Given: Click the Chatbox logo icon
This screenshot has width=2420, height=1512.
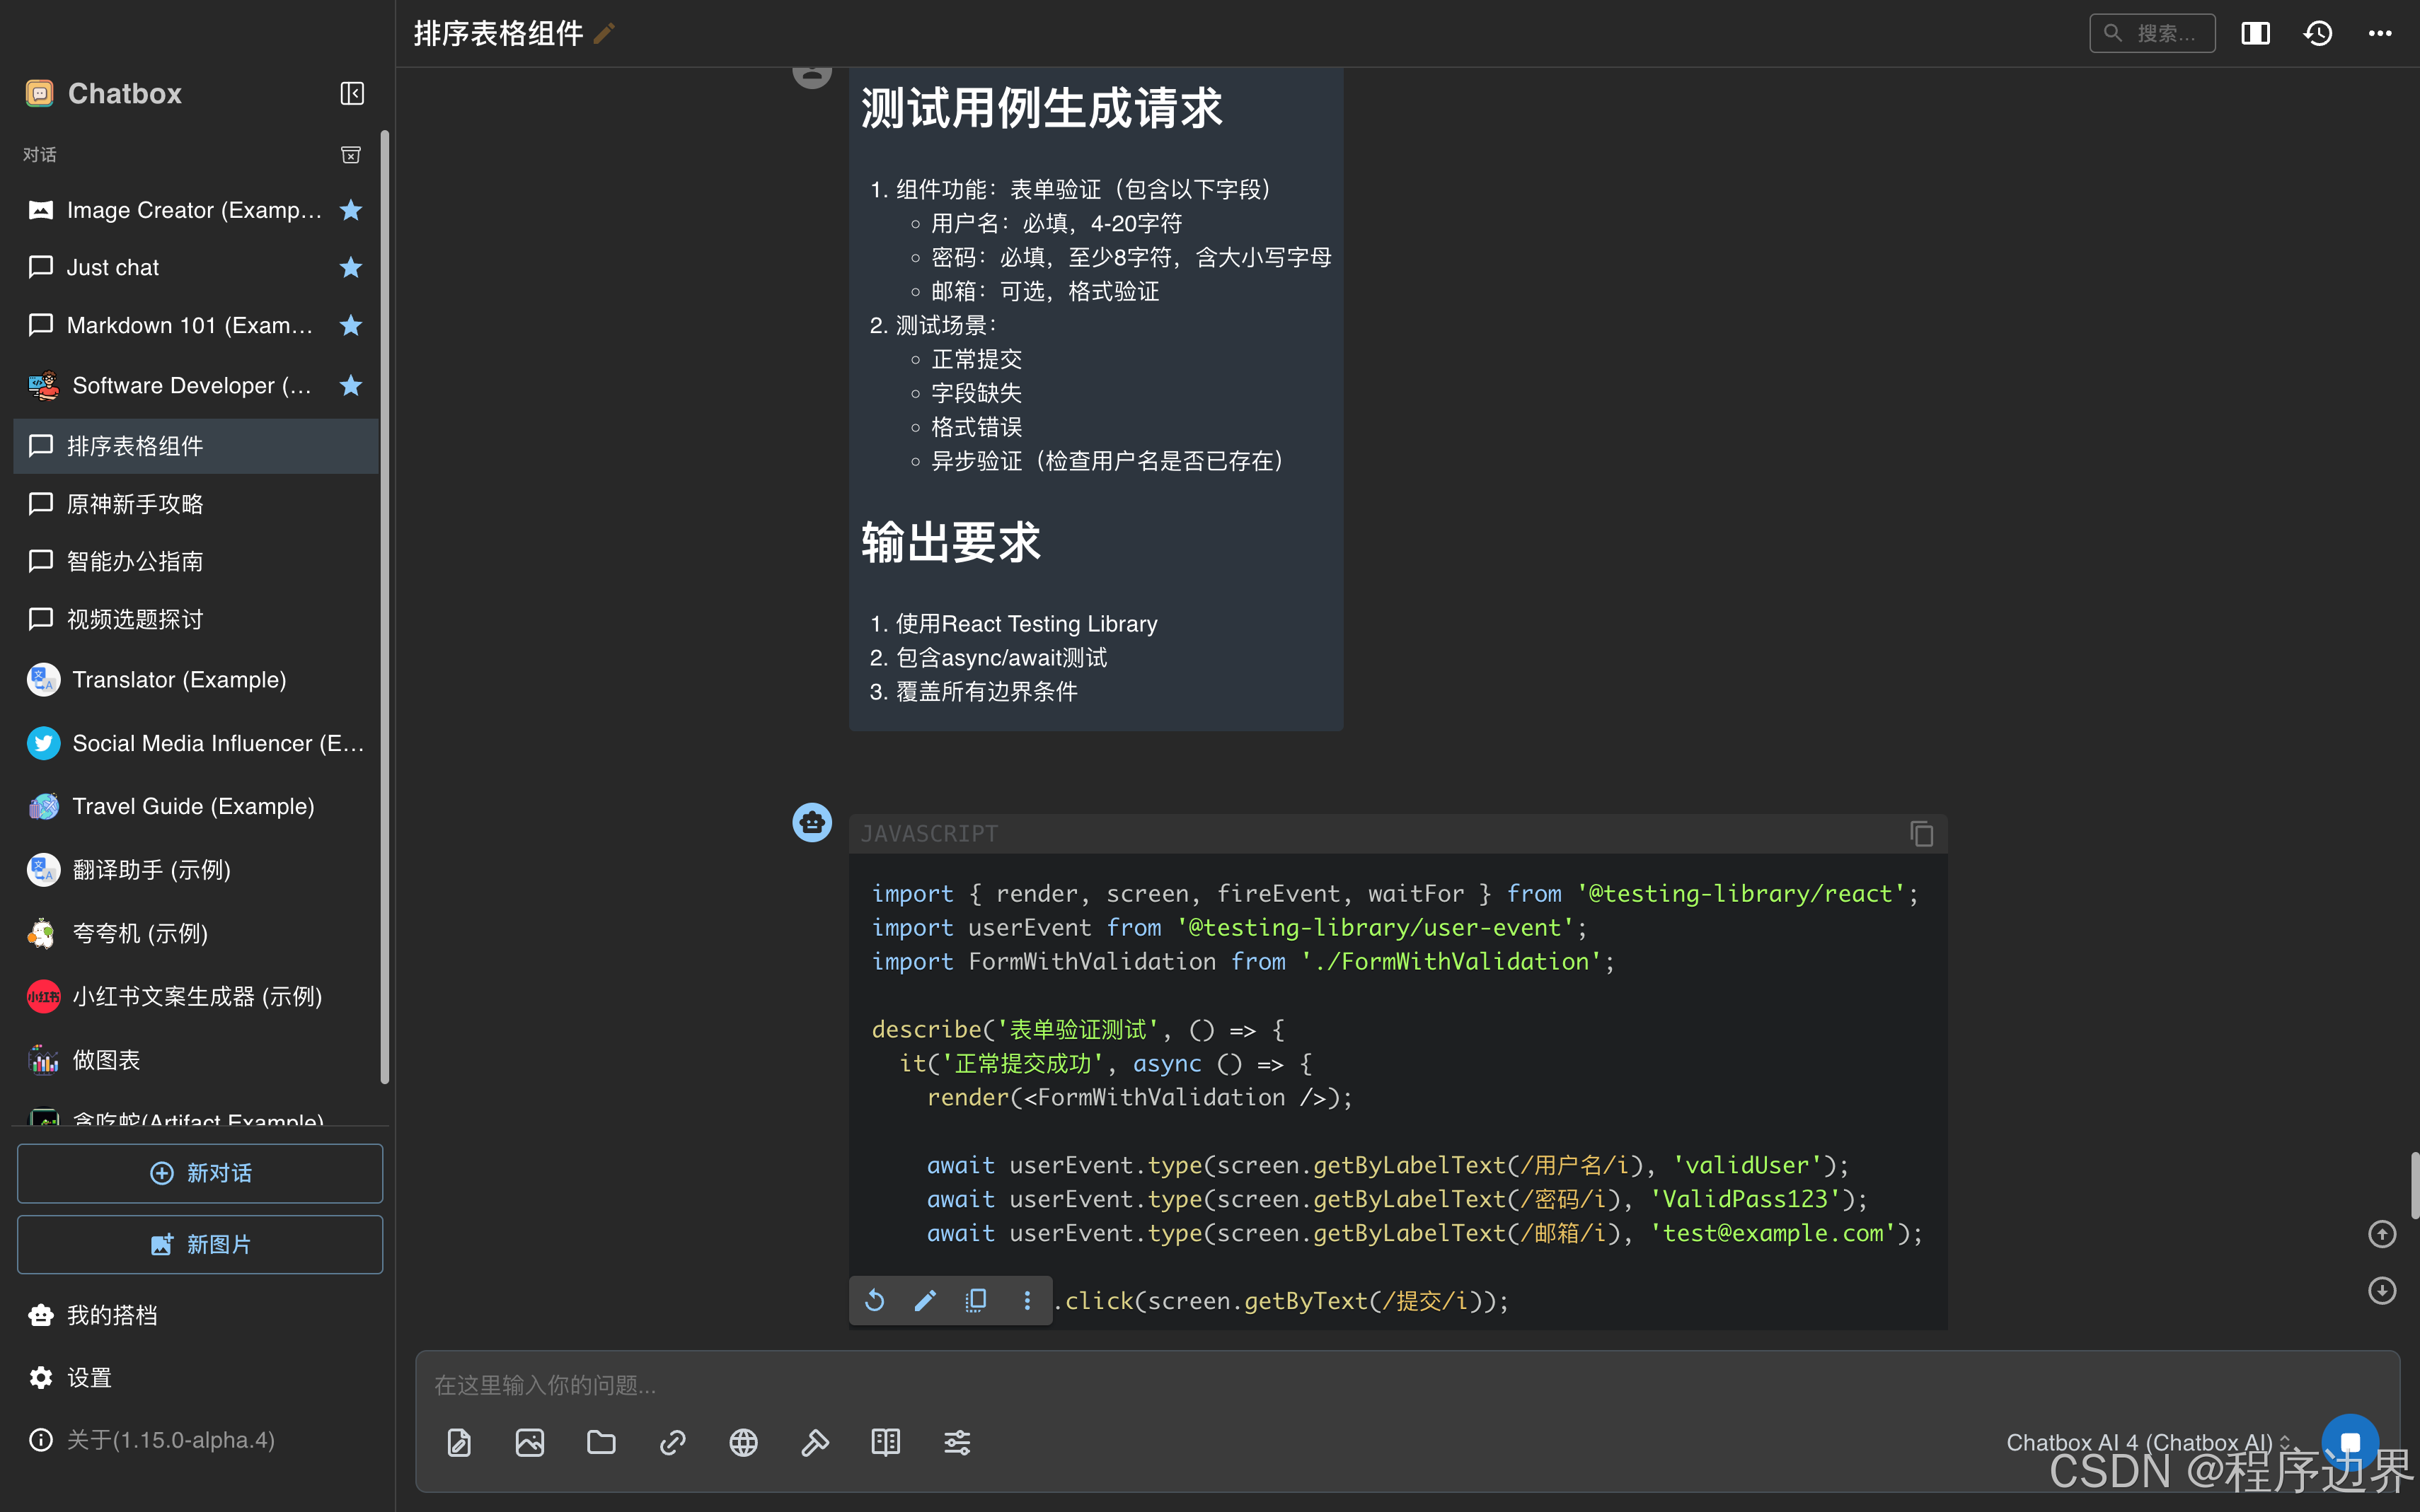Looking at the screenshot, I should tap(40, 93).
